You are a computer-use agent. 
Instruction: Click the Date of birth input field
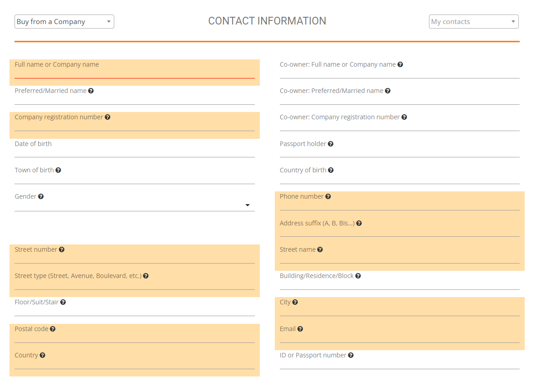tap(134, 152)
